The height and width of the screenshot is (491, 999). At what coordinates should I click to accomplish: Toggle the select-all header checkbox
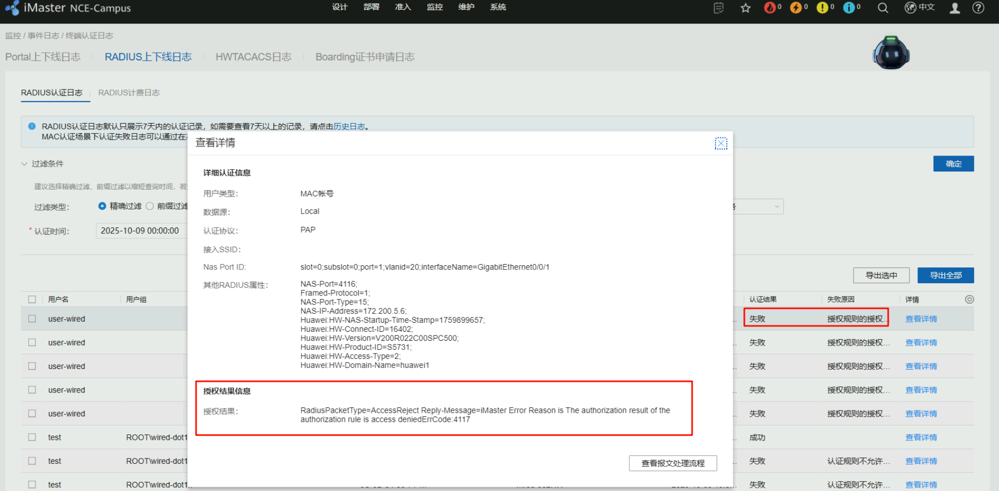32,299
